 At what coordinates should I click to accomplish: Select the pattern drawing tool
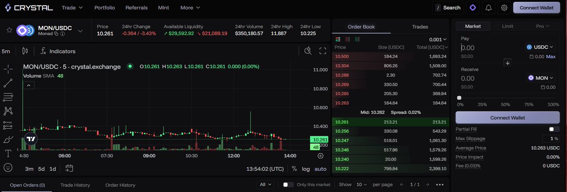point(8,111)
